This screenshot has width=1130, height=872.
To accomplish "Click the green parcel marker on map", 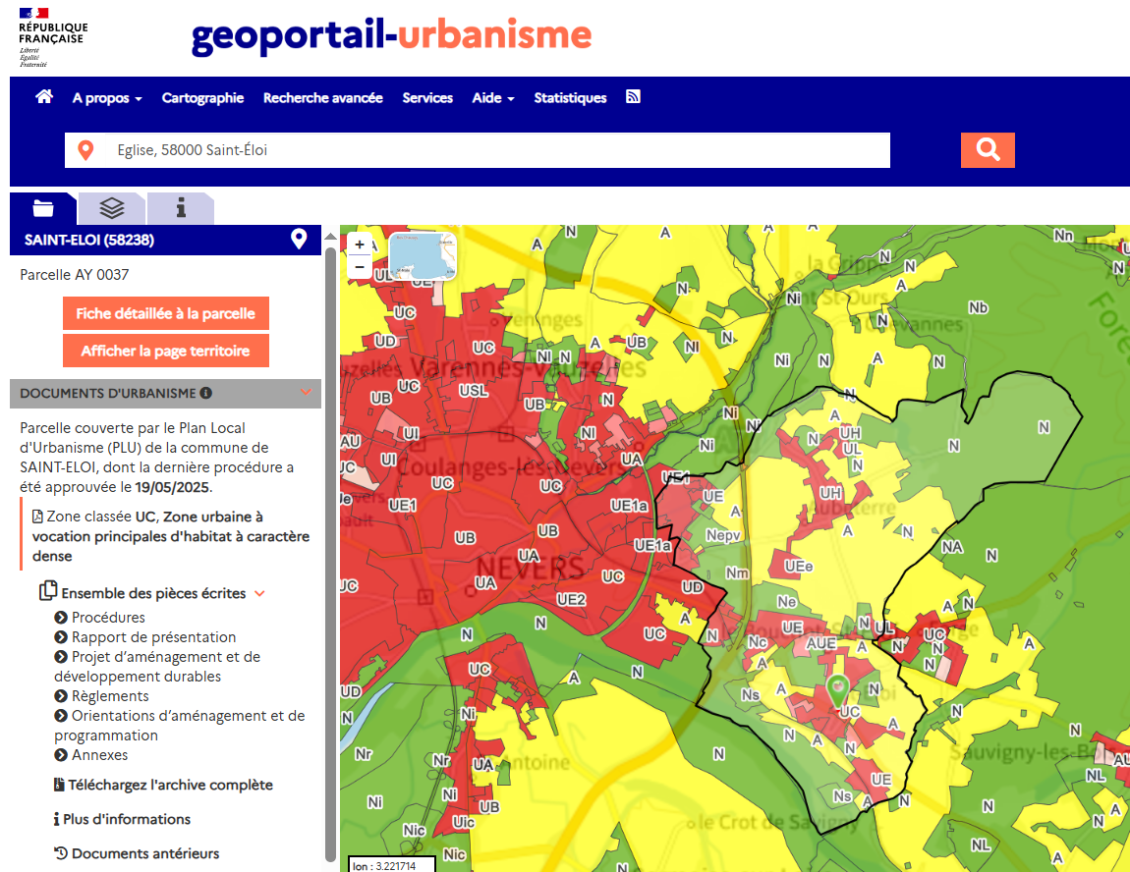I will (x=837, y=688).
